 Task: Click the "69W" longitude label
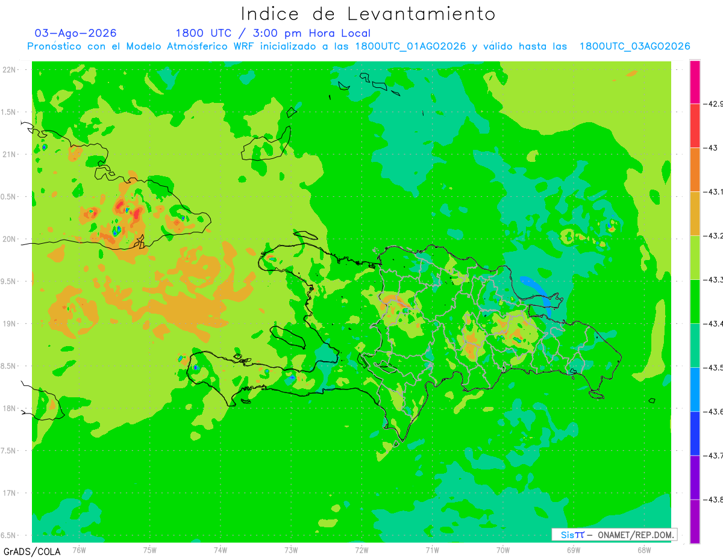[x=573, y=550]
